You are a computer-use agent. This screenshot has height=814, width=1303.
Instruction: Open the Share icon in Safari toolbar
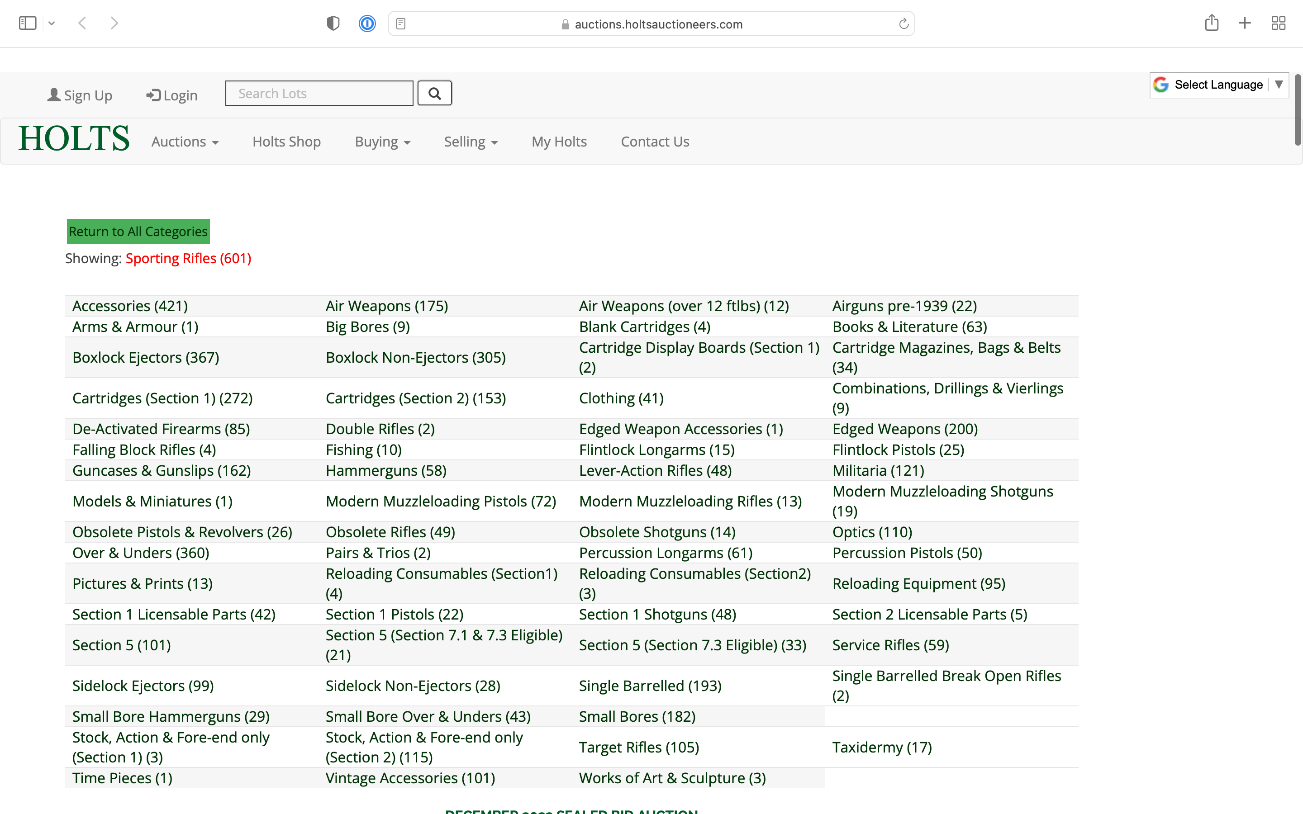click(1212, 23)
